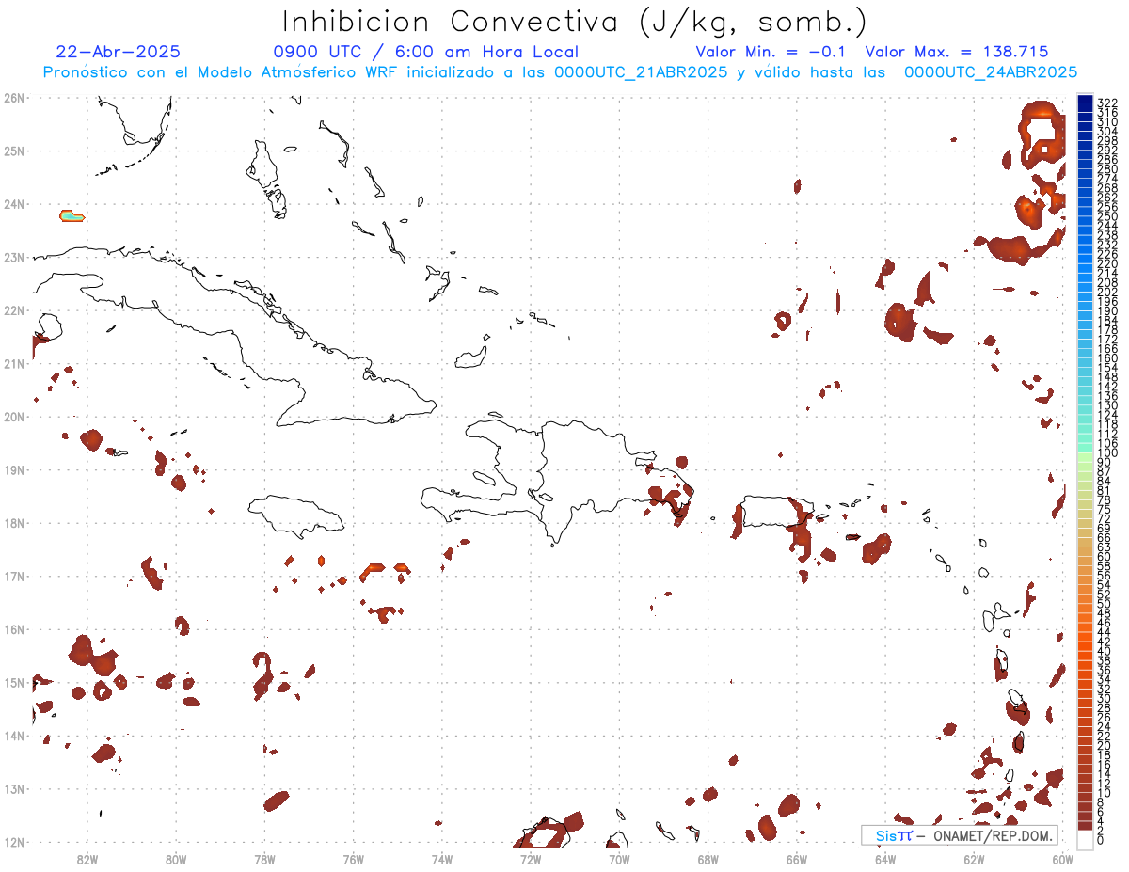Image resolution: width=1129 pixels, height=872 pixels.
Task: Select the darkest blue swatch beside 322
Action: point(1086,100)
